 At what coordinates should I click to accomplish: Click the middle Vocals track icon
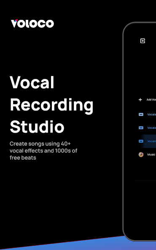pos(141,128)
